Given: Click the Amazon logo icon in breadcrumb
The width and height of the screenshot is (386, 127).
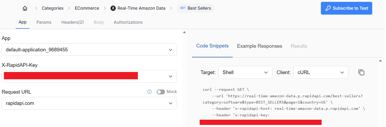Looking at the screenshot, I should 113,8.
